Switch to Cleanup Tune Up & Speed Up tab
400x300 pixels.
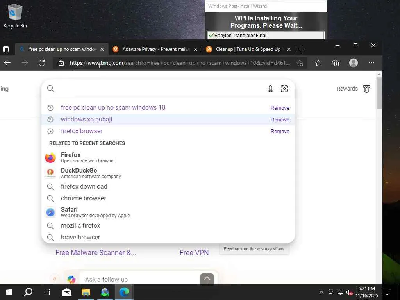point(248,49)
